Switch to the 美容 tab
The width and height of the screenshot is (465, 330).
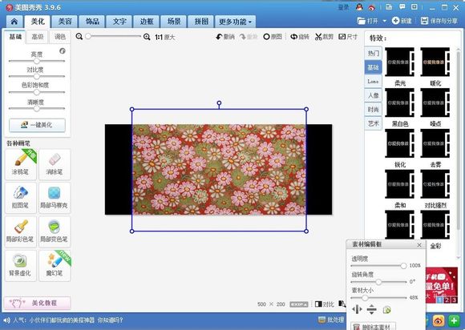pyautogui.click(x=65, y=22)
